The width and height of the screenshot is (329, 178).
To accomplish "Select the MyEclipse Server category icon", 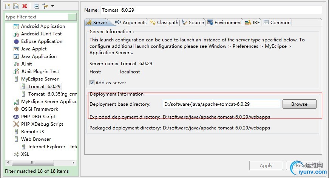I will [x=16, y=79].
